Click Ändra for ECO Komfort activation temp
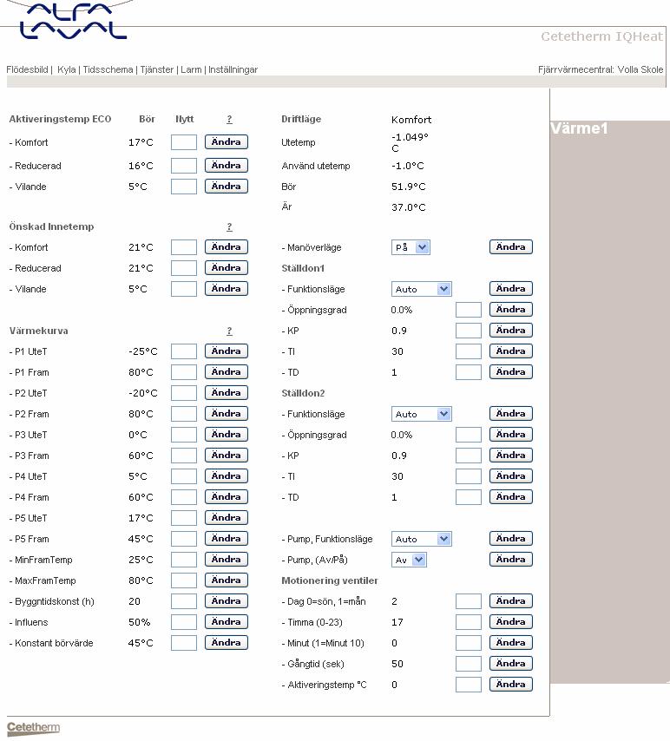Viewport: 670px width, 741px height. tap(226, 141)
